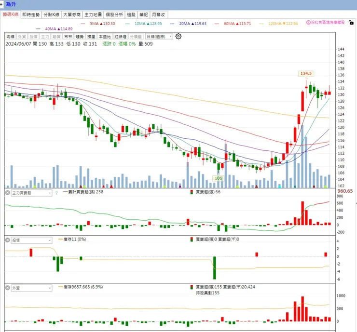357x332 pixels.
Task: Click the 庫存9657.665 (6.9%) readout
Action: pos(81,287)
